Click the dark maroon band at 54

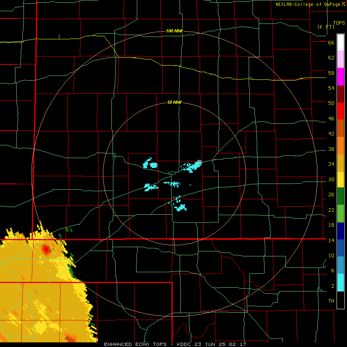click(340, 94)
